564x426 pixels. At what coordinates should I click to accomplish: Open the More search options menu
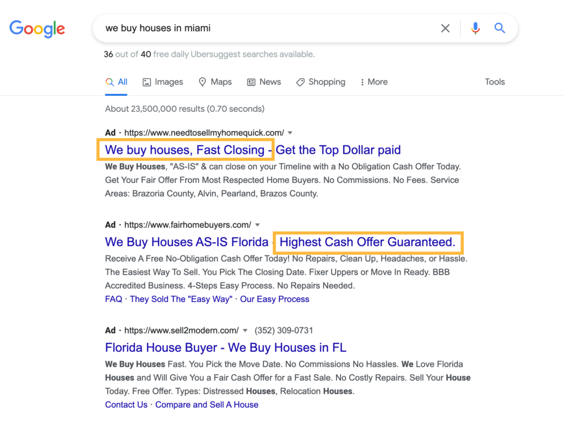click(x=374, y=81)
